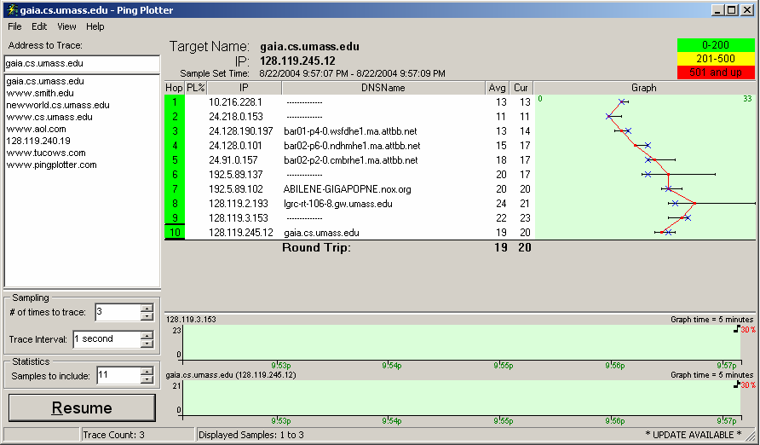Click the red '501 and up' legend swatch
760x445 pixels.
coord(716,72)
